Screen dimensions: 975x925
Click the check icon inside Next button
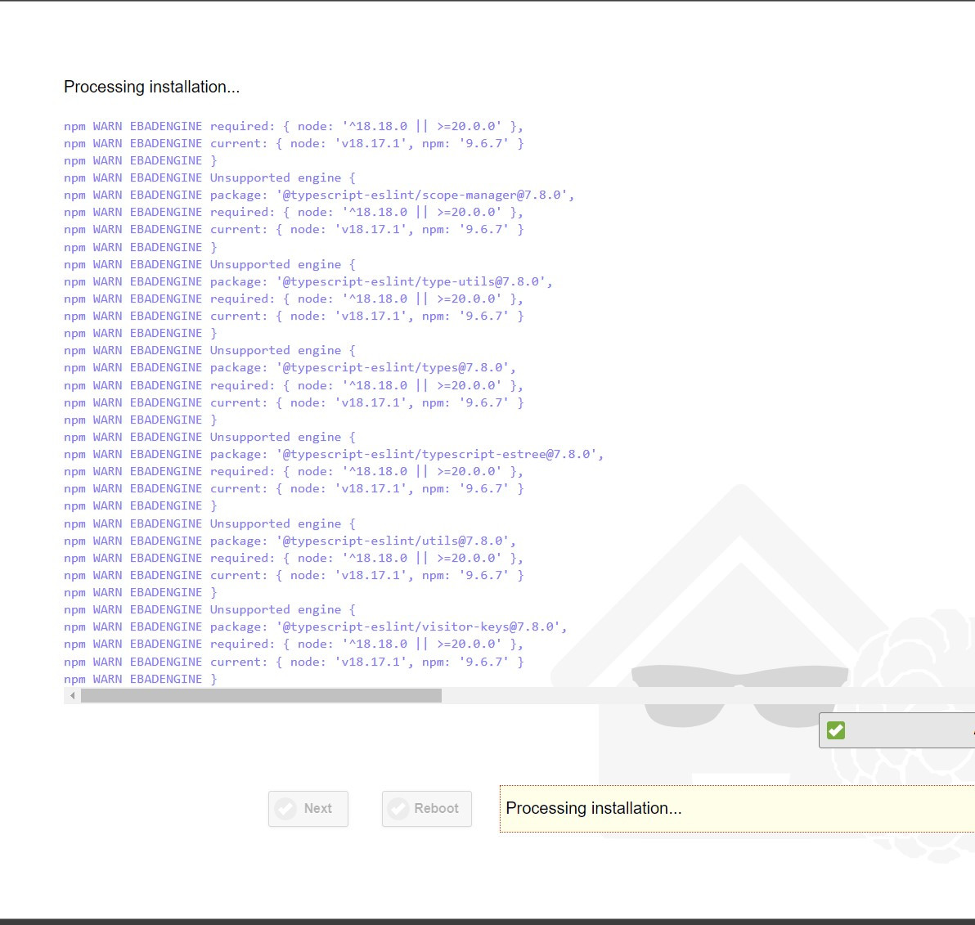(286, 808)
